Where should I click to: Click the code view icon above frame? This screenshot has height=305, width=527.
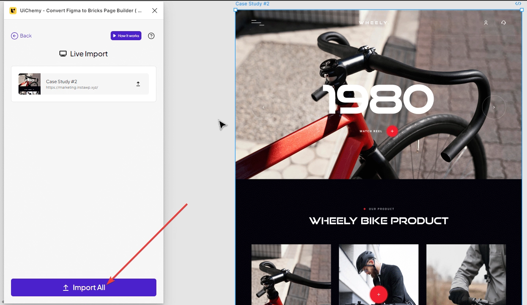tap(518, 4)
